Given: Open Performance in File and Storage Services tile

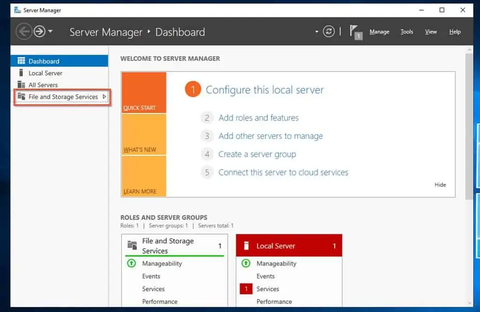Looking at the screenshot, I should [x=160, y=302].
